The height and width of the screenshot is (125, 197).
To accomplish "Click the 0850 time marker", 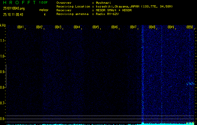I will [189, 27].
